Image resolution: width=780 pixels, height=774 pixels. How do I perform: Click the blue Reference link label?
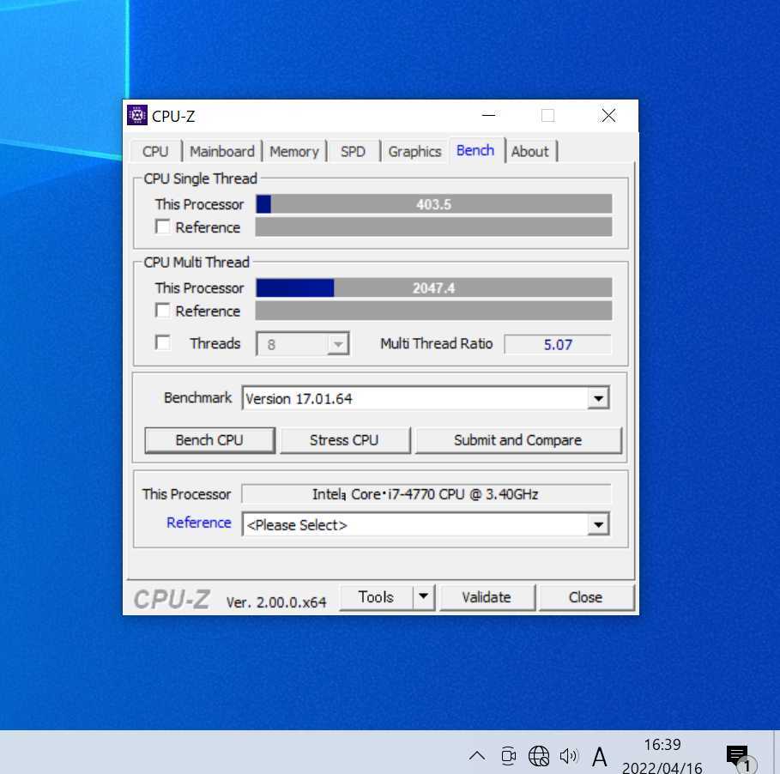[x=198, y=523]
